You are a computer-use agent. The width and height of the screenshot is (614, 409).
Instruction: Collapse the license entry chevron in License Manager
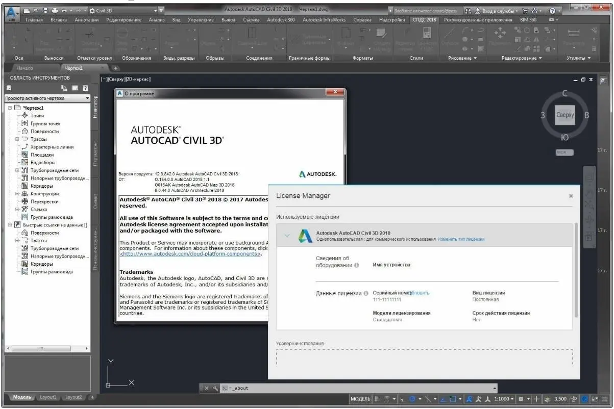287,236
